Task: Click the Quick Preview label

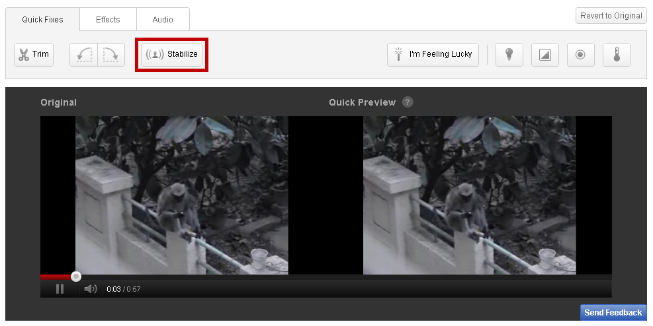Action: [363, 102]
